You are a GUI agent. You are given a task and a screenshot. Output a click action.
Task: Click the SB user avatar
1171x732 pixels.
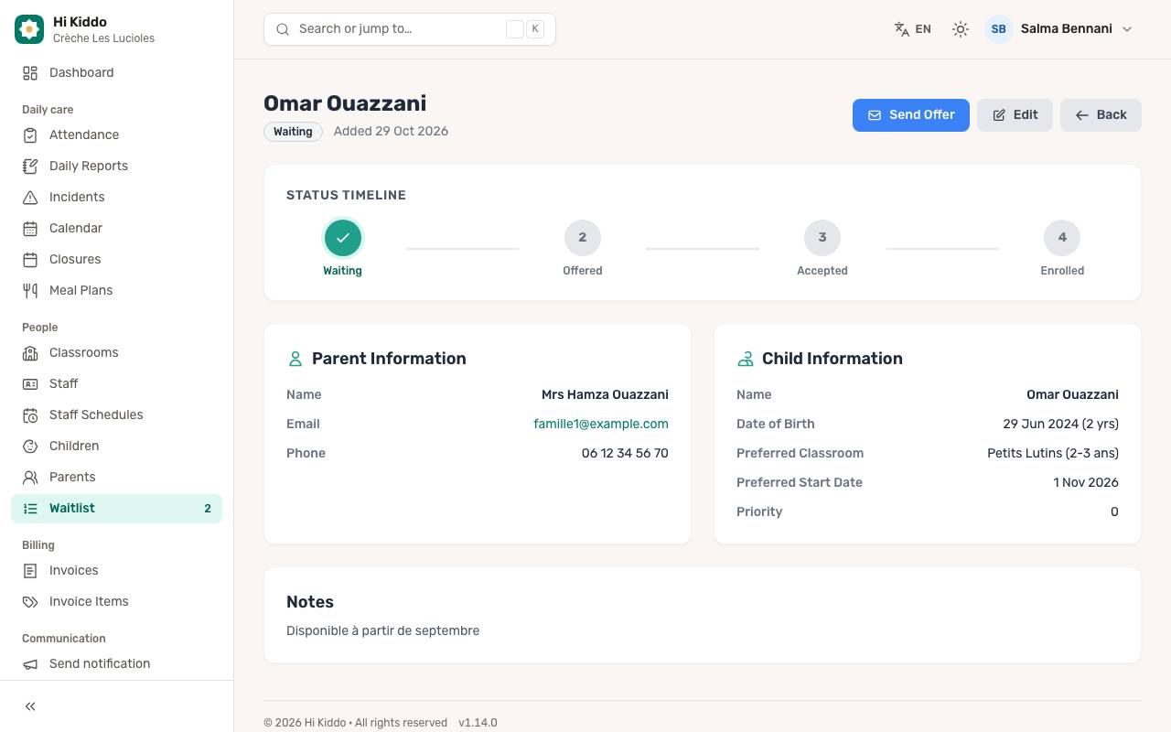click(x=999, y=29)
